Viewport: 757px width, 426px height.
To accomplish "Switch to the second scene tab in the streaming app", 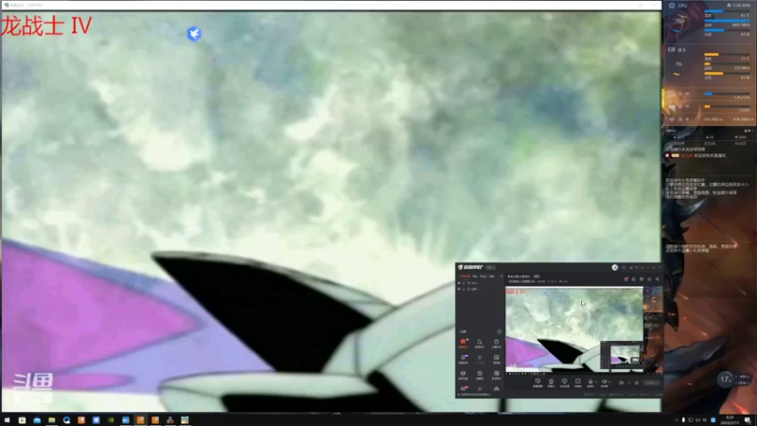I will pyautogui.click(x=475, y=276).
